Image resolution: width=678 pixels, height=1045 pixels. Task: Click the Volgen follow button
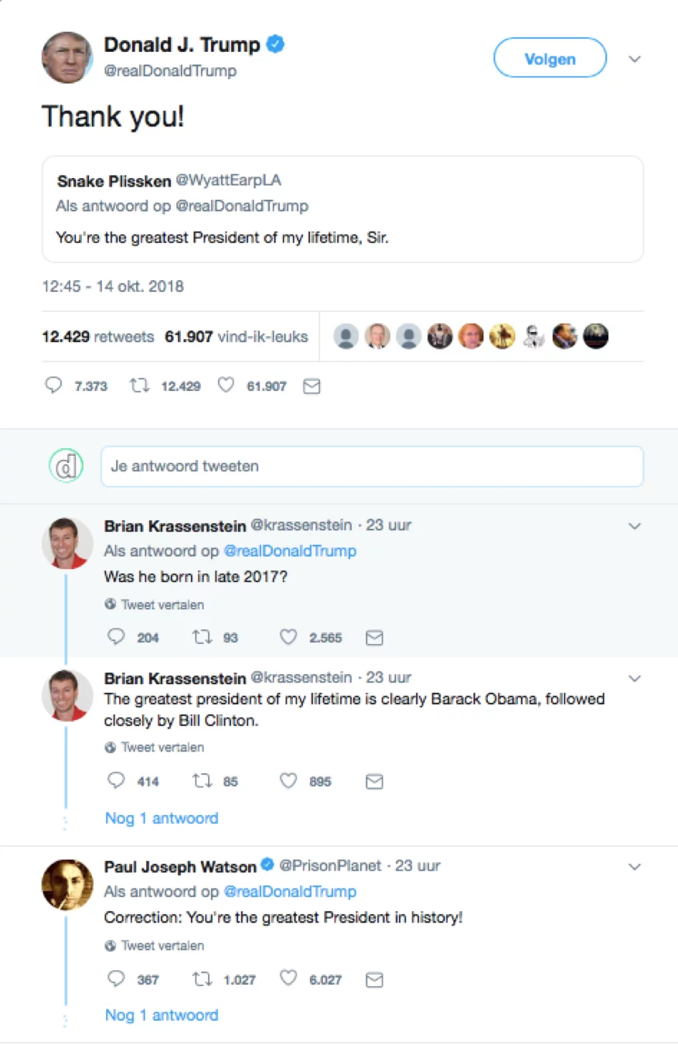click(x=550, y=58)
